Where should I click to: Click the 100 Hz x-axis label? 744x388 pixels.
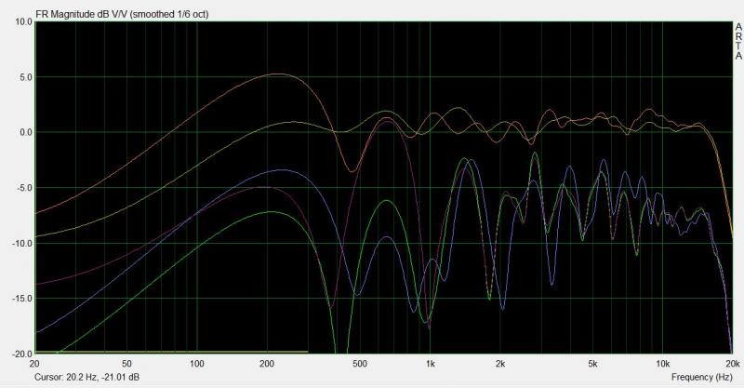point(197,364)
